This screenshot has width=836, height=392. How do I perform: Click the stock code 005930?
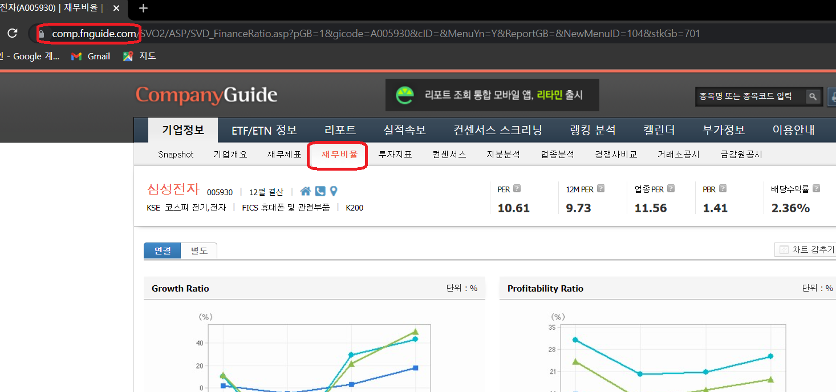coord(220,192)
